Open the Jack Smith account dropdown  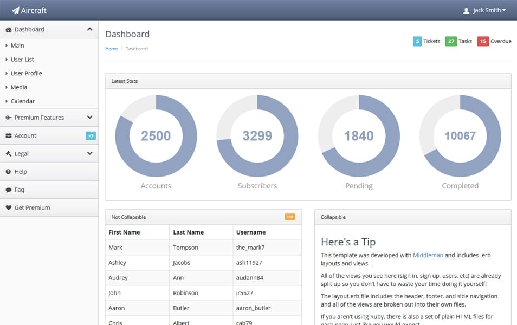click(486, 10)
